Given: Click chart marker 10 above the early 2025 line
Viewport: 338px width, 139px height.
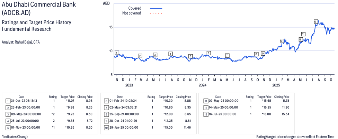Looking at the screenshot, I should pos(282,41).
